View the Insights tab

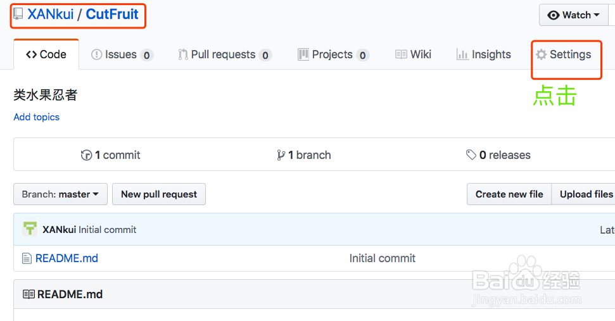(x=483, y=54)
